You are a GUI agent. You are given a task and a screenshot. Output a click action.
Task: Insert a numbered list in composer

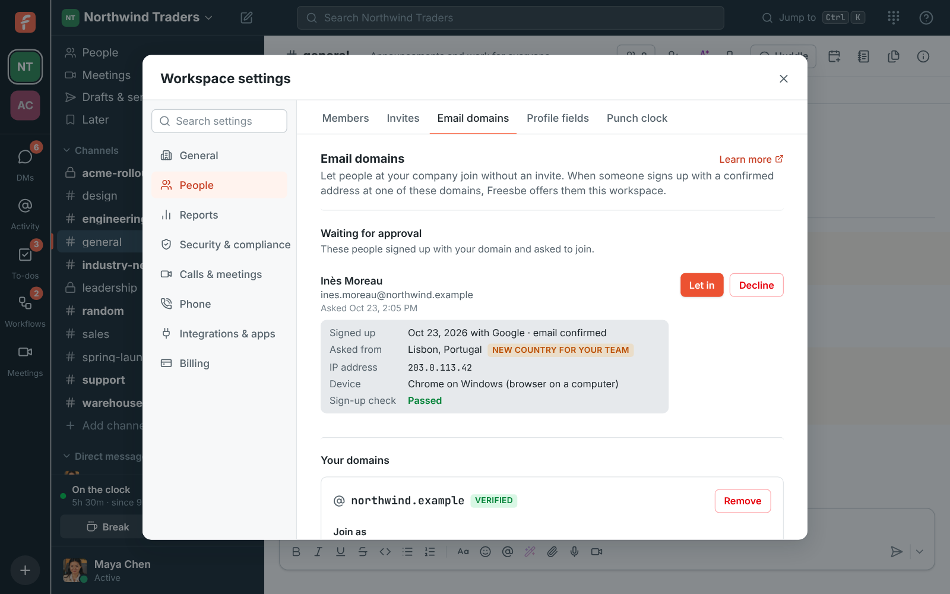(x=430, y=552)
